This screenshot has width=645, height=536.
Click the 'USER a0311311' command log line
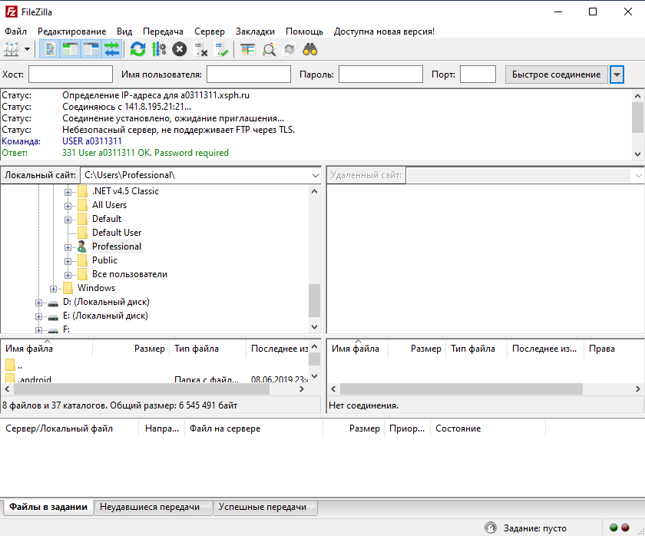[x=91, y=141]
